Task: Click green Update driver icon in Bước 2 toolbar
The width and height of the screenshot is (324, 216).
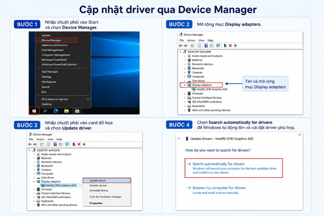Action: (225, 46)
